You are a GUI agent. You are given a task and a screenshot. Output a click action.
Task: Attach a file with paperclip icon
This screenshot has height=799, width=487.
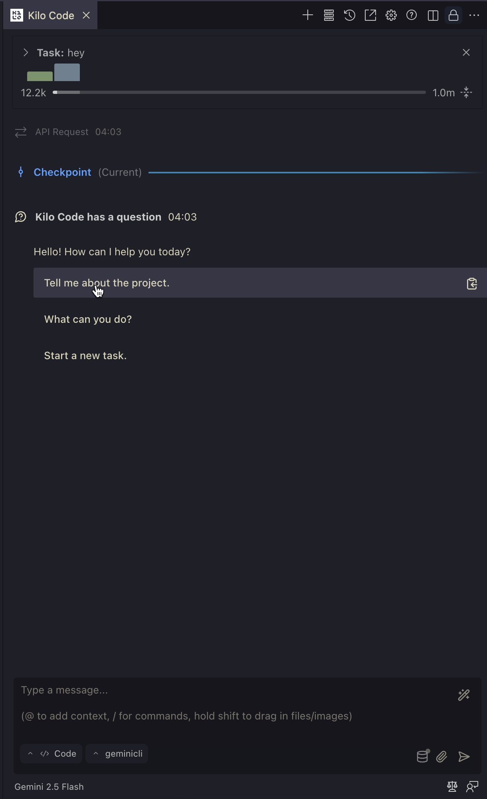click(x=441, y=756)
